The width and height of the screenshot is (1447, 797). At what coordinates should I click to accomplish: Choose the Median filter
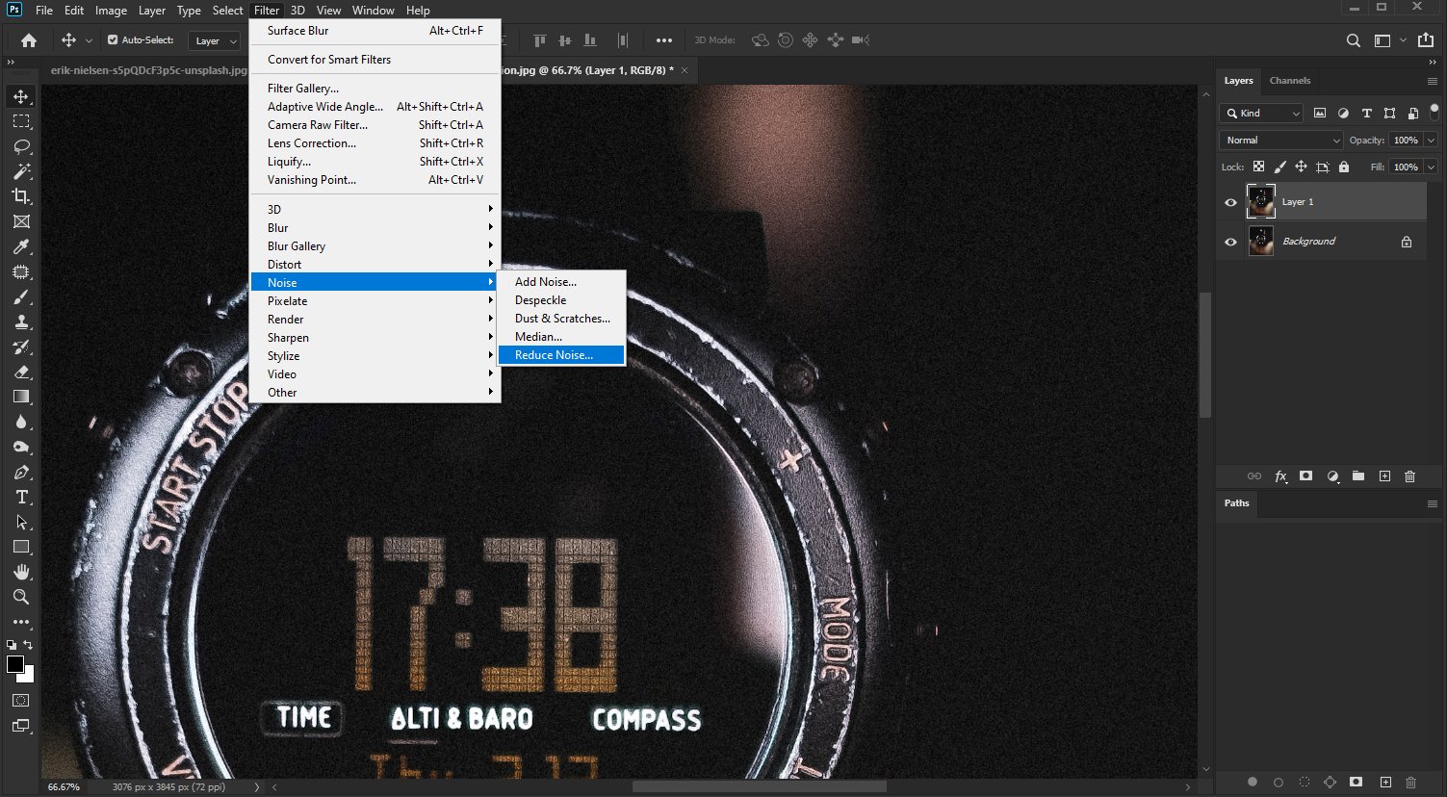tap(562, 337)
